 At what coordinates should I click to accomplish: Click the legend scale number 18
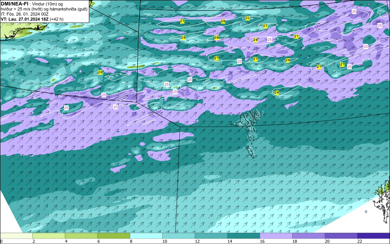point(295,241)
